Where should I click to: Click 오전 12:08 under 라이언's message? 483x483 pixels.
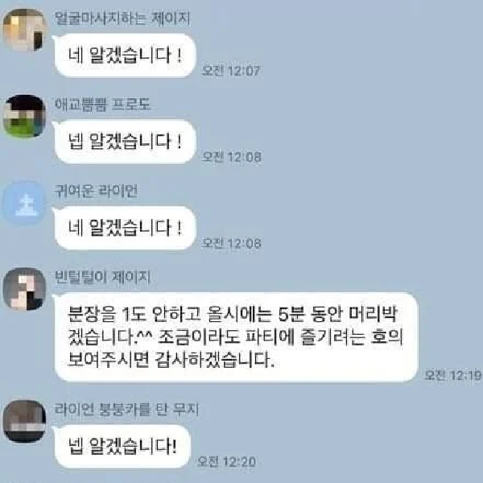tap(231, 243)
